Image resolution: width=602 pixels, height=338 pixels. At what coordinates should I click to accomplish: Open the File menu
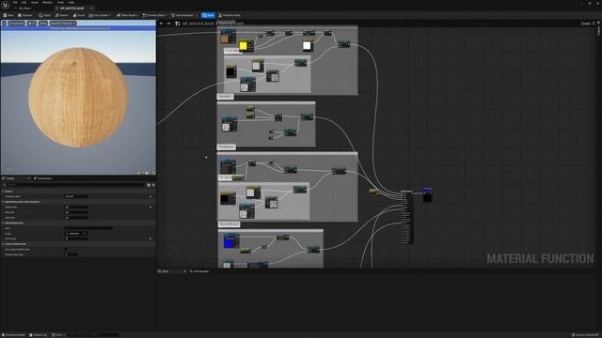(x=15, y=2)
